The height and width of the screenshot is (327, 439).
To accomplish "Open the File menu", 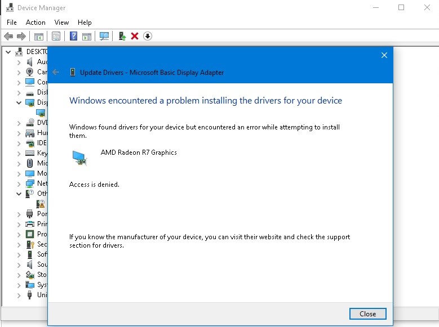I will click(x=12, y=23).
